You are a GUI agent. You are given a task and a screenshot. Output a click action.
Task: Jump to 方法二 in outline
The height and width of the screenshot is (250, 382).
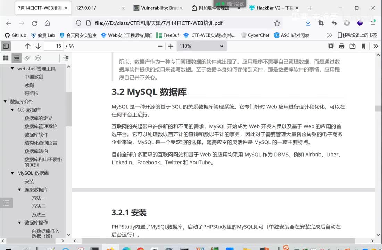coord(39,206)
